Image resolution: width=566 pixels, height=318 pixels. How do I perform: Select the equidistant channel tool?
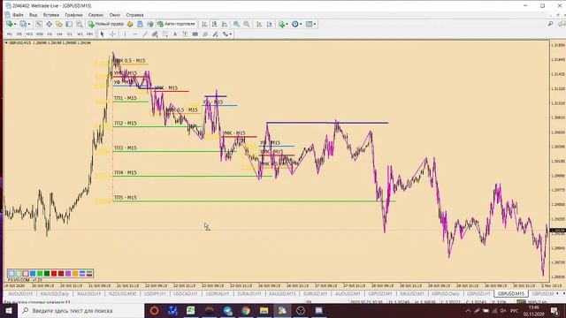point(155,34)
